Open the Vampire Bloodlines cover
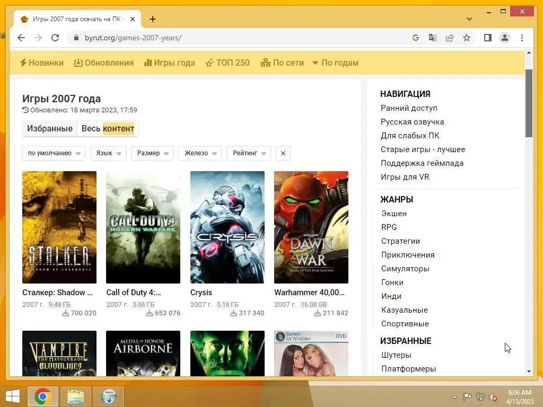The height and width of the screenshot is (407, 543). pyautogui.click(x=59, y=353)
